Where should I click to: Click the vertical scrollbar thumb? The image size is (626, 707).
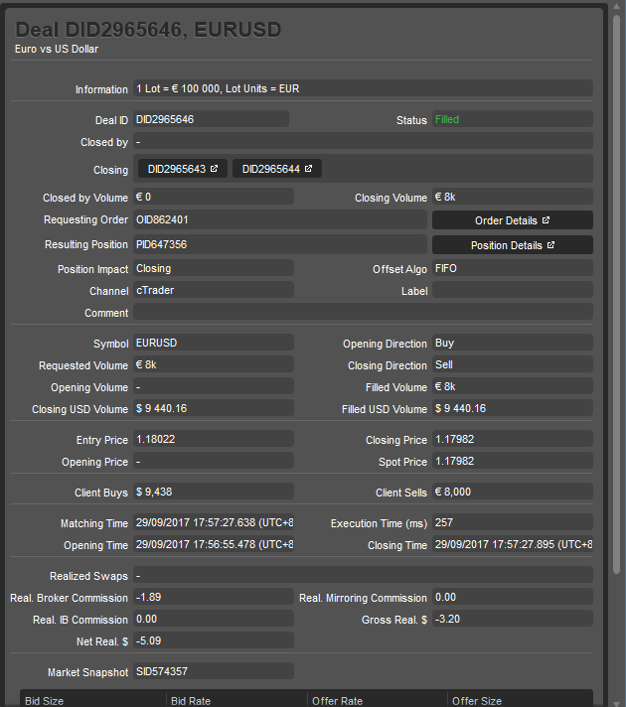coord(616,295)
